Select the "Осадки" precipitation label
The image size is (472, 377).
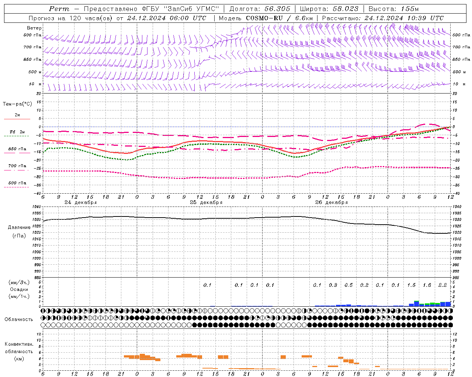tap(19, 289)
